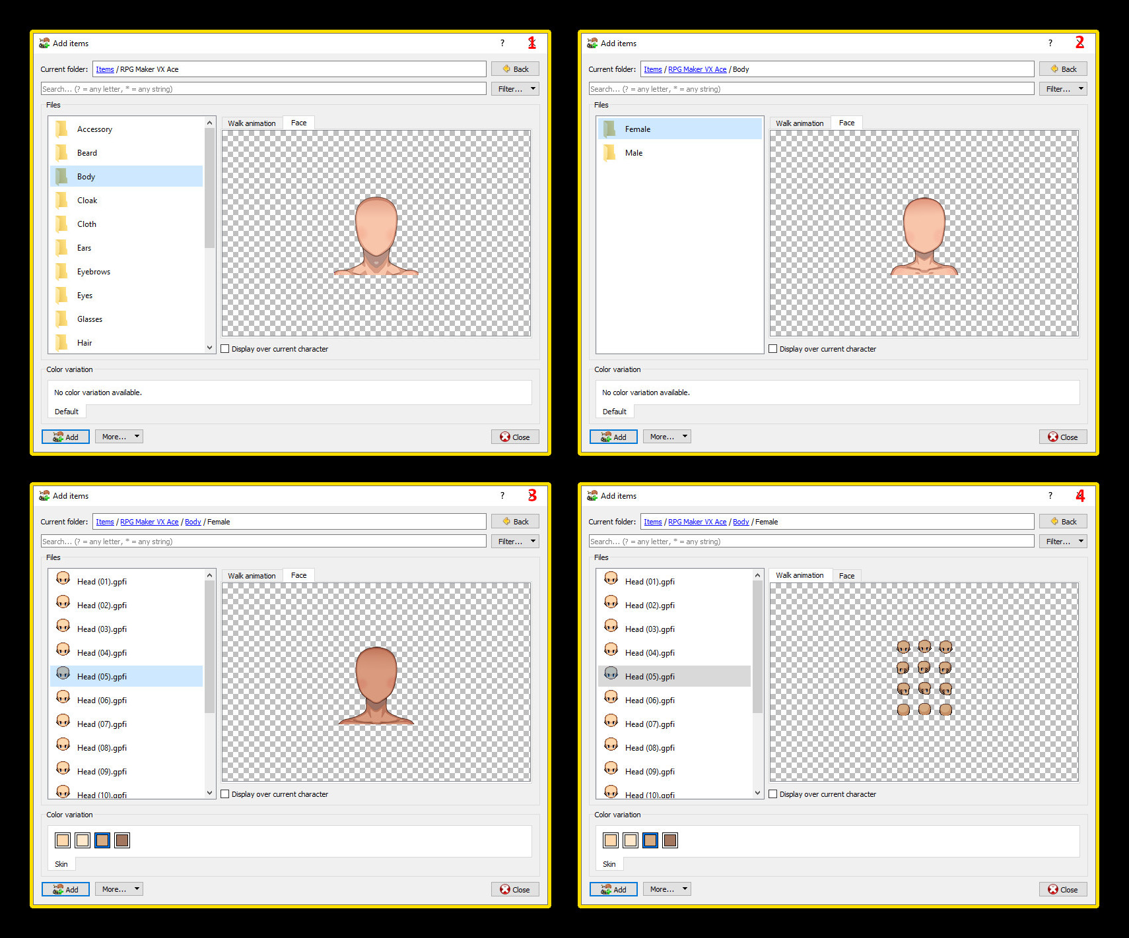Expand the Filter dropdown in window 3

515,541
